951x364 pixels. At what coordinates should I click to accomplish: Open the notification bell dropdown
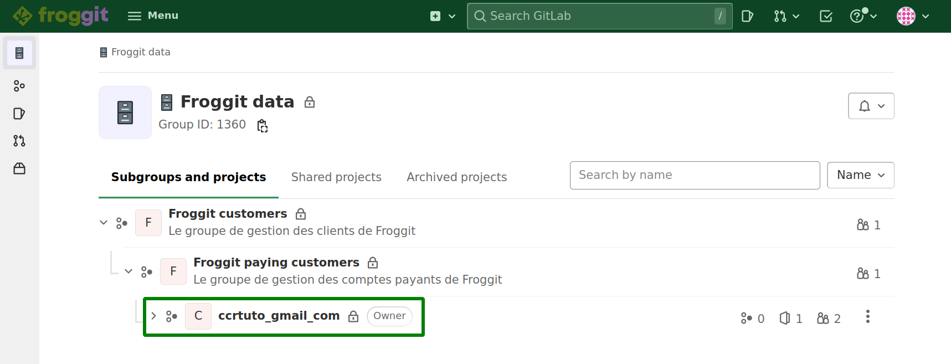[x=871, y=106]
